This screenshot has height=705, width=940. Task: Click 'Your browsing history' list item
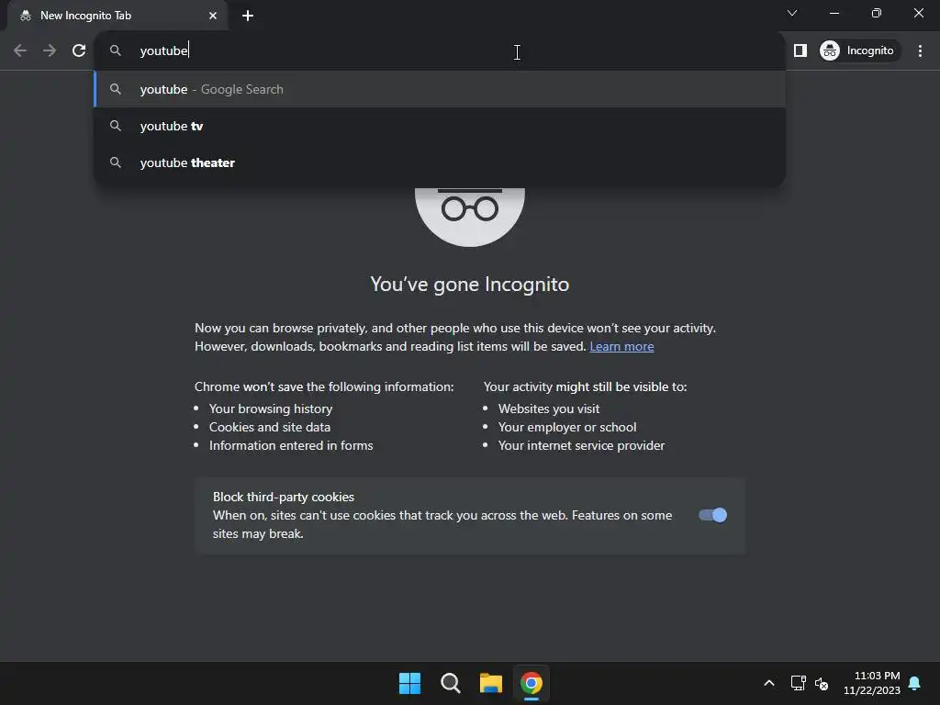pyautogui.click(x=271, y=408)
